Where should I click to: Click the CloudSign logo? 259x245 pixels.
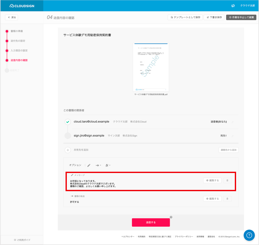[22, 6]
